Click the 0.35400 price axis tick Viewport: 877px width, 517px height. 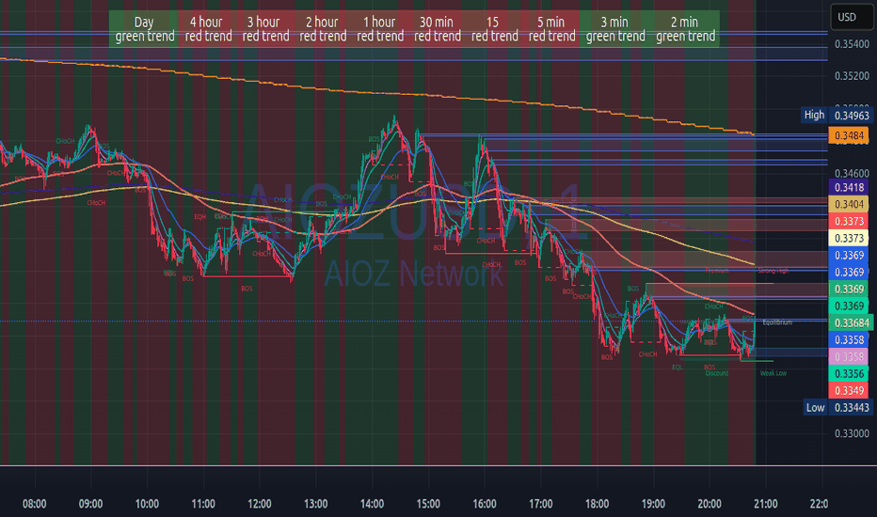pos(852,44)
